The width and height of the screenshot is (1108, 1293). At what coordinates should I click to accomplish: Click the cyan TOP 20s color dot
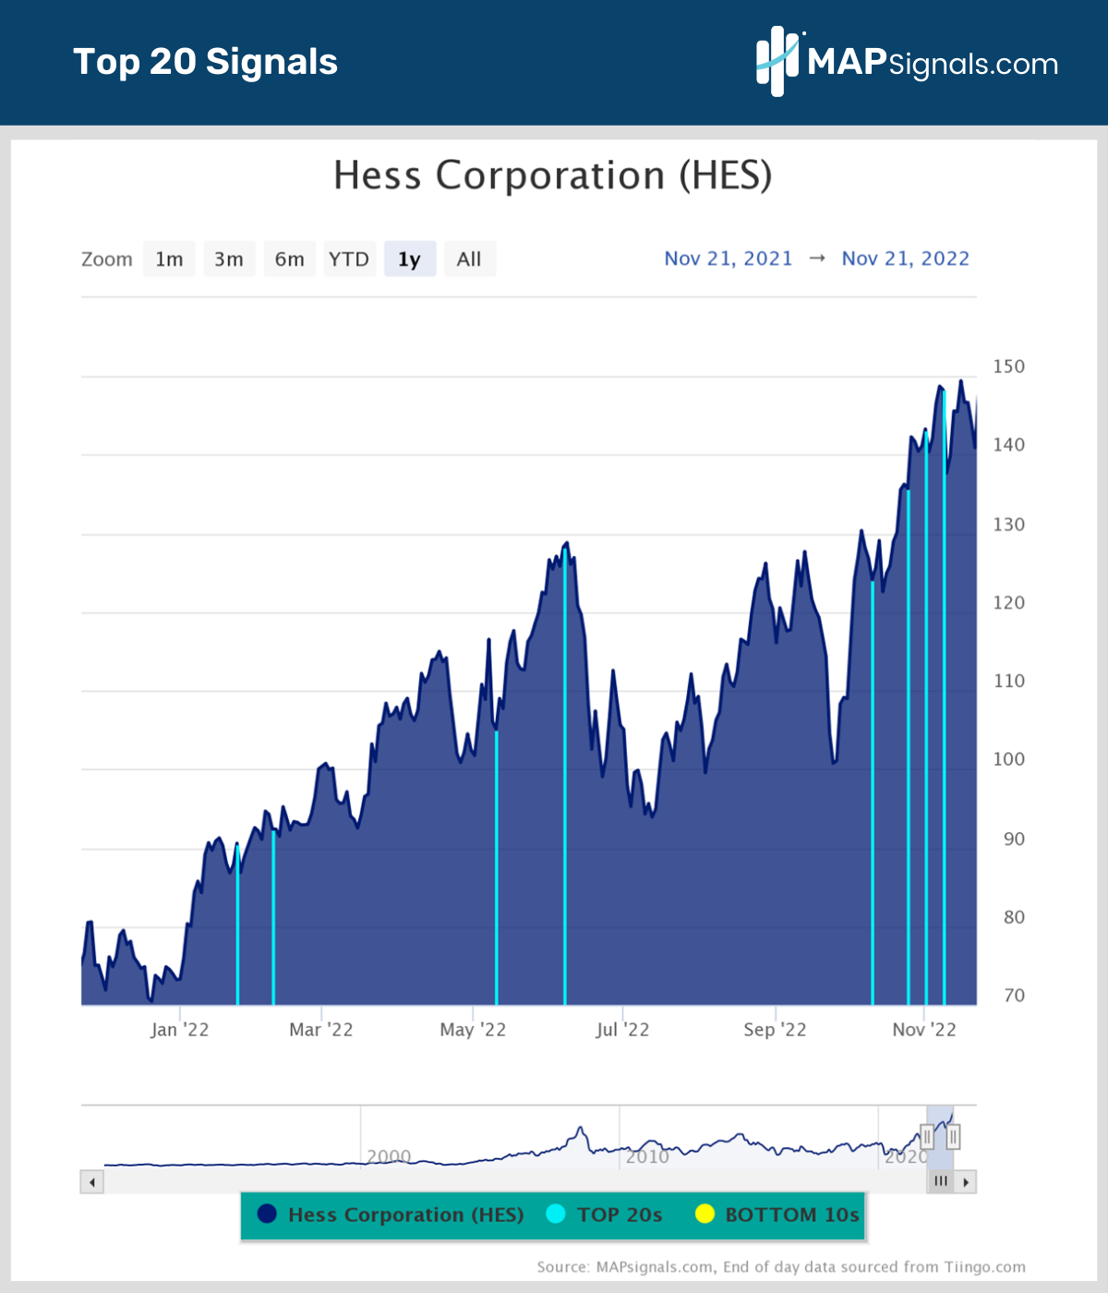click(x=555, y=1214)
